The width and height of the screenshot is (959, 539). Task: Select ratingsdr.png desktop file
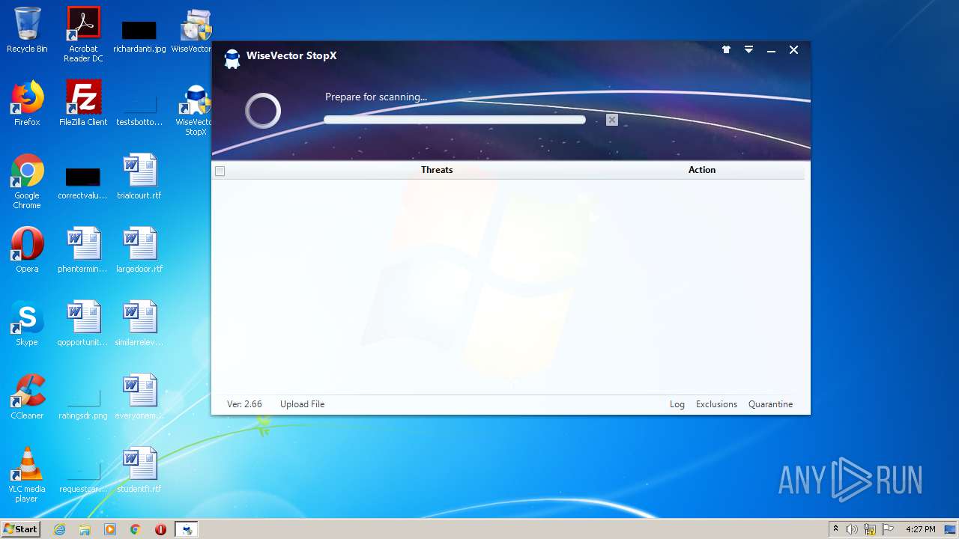(x=83, y=404)
